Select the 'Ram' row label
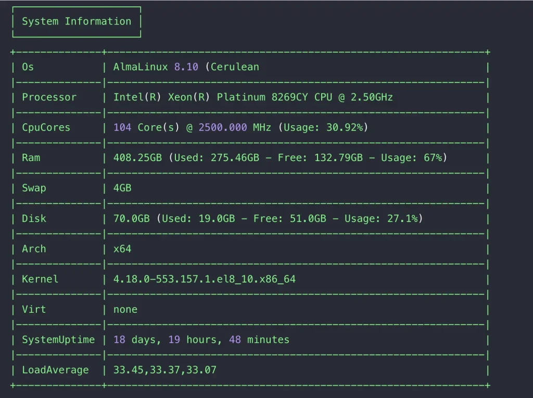533x398 pixels. (31, 158)
